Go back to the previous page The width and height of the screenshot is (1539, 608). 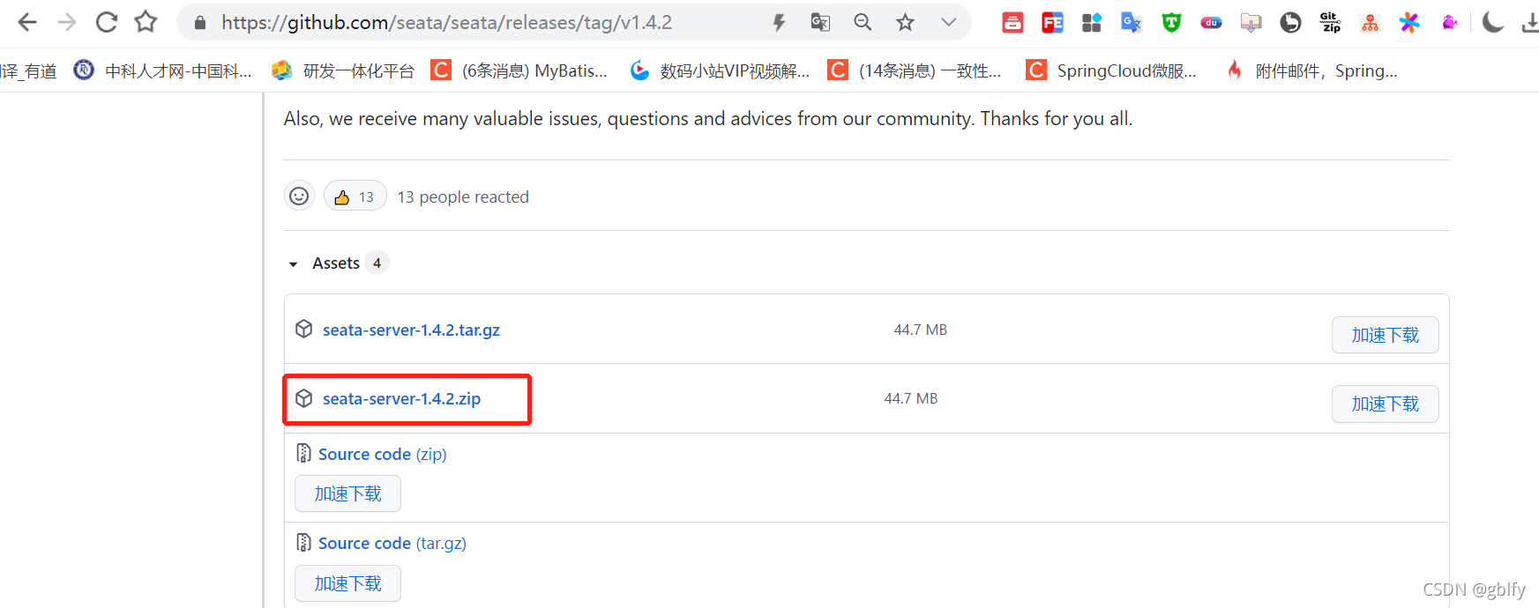click(x=27, y=22)
